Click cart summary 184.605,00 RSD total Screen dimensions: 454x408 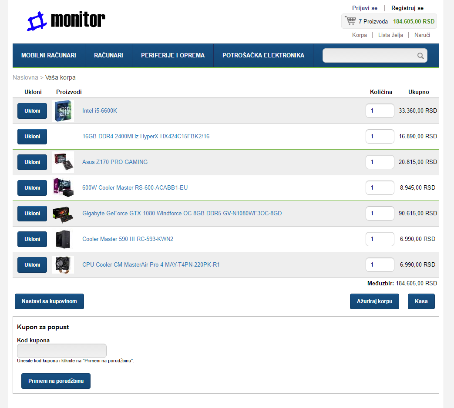click(x=414, y=21)
